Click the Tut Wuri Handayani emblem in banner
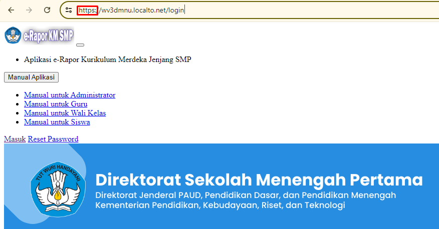Image resolution: width=439 pixels, height=229 pixels. click(58, 189)
